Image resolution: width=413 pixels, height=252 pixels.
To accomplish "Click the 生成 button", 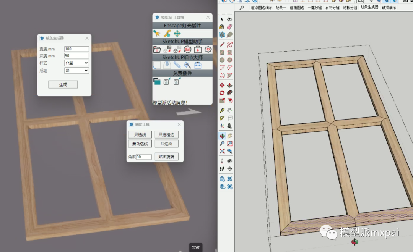I will point(63,85).
